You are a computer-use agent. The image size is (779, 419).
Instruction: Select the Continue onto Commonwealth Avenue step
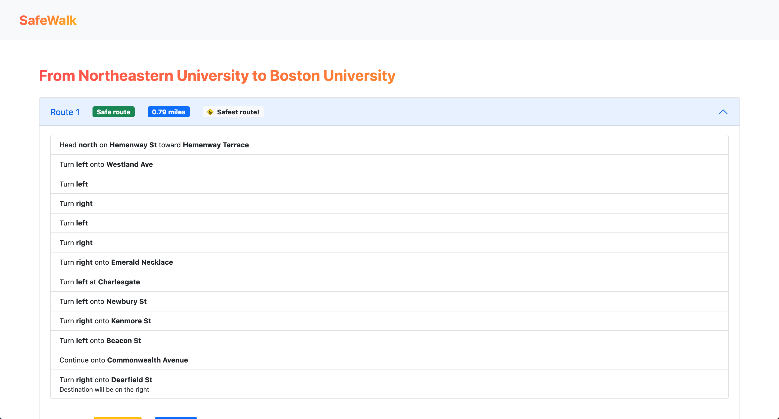pos(123,360)
